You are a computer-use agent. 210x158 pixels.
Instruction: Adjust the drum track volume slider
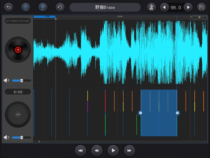pyautogui.click(x=22, y=137)
